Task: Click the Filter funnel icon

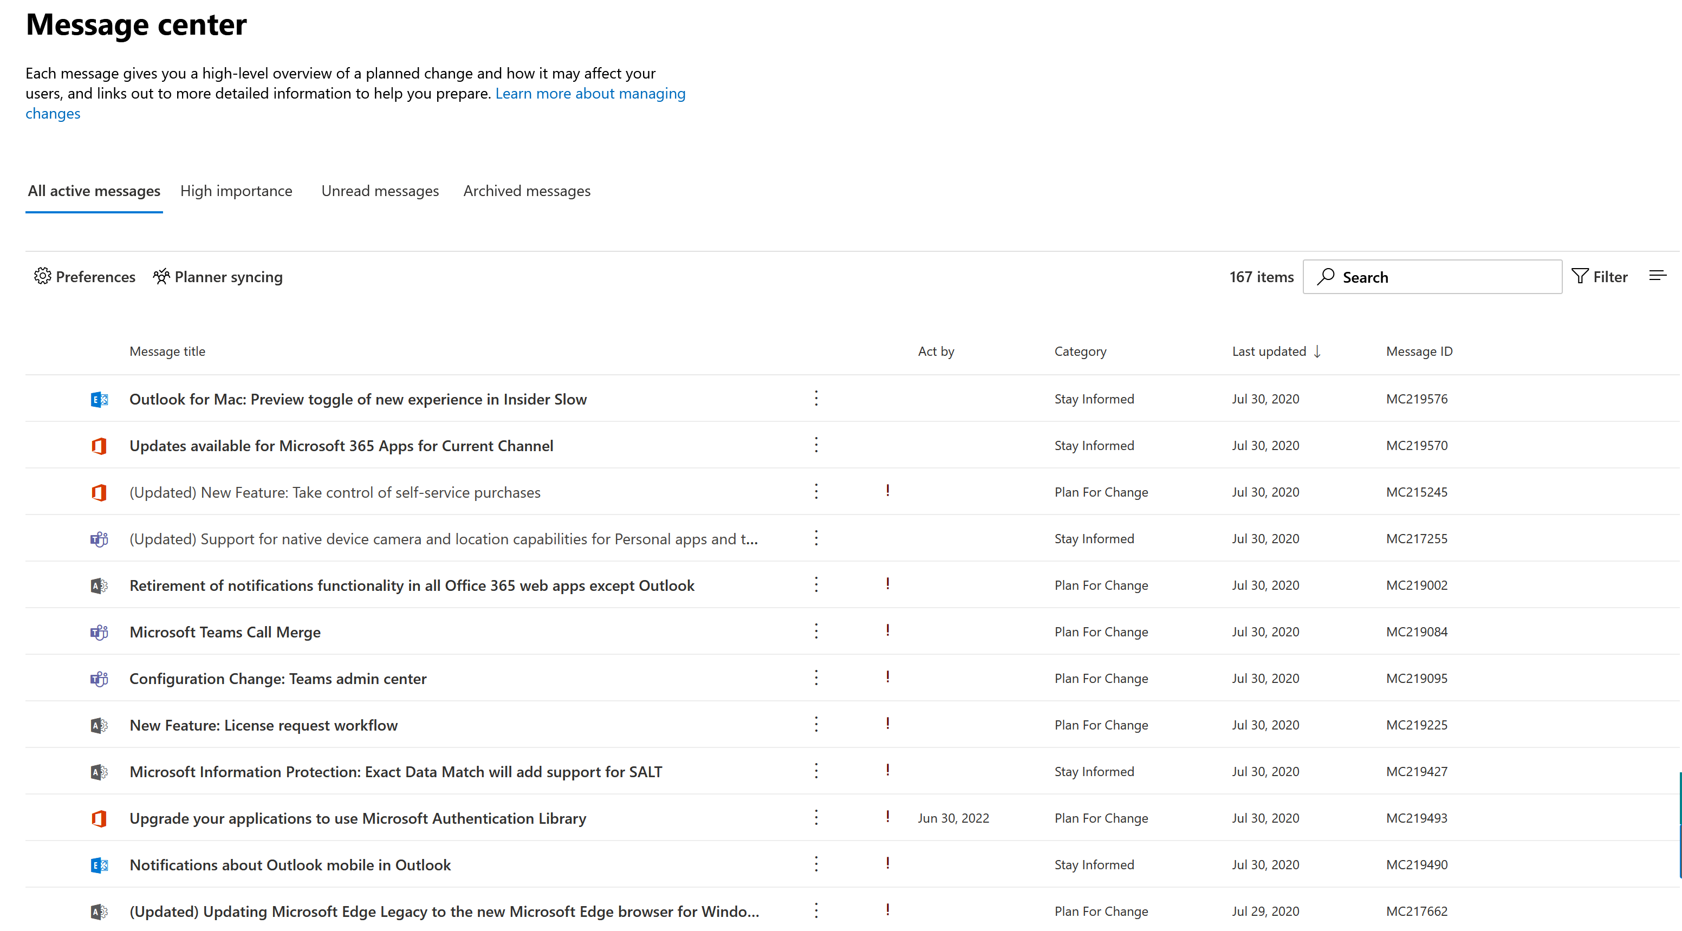Action: point(1580,276)
